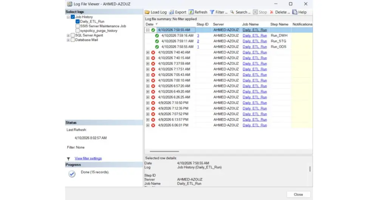Click failure icon of 7:00:10 AM run
The height and width of the screenshot is (200, 378).
[153, 81]
